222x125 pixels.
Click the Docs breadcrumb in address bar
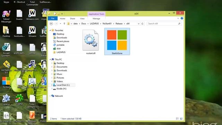tap(84, 24)
